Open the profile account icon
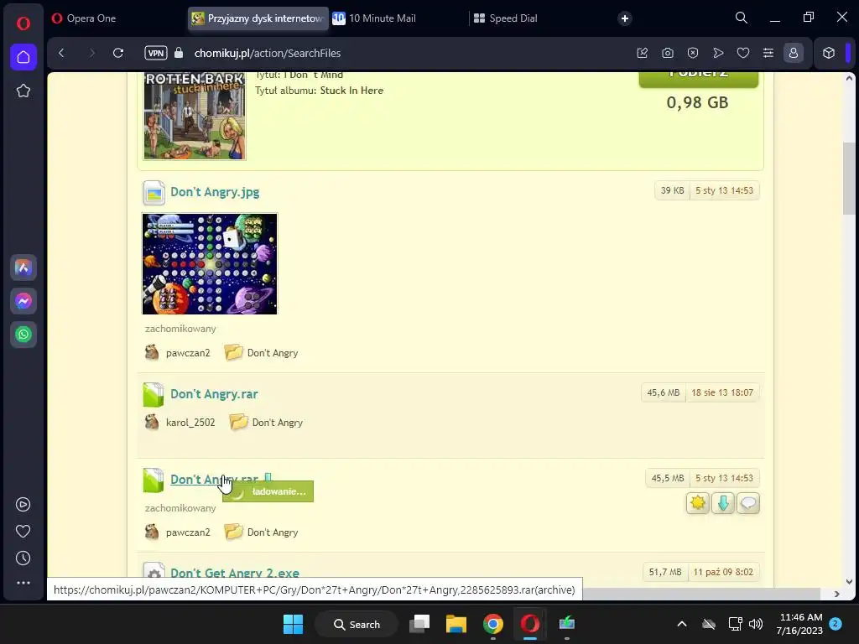Screen dimensions: 859x644 pos(794,53)
